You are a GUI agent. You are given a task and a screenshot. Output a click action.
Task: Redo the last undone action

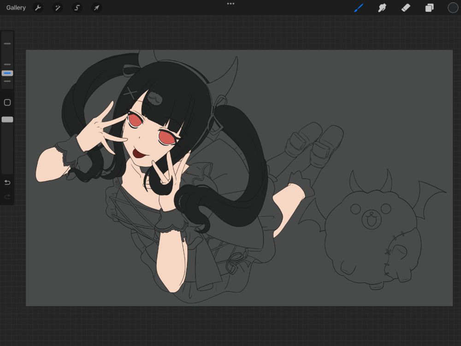7,196
